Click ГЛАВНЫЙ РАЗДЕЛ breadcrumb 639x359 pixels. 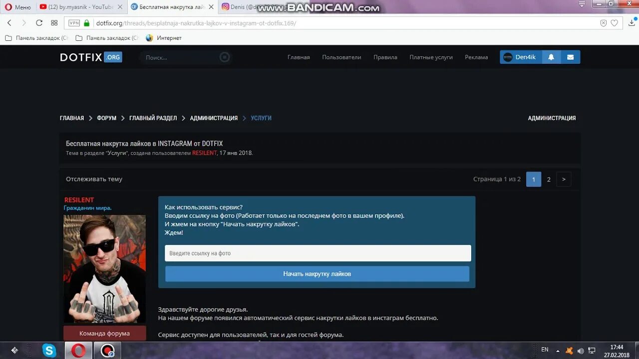pyautogui.click(x=153, y=118)
